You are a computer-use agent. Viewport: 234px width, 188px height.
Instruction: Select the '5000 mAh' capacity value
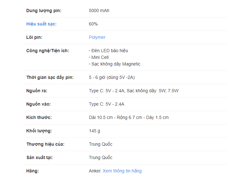tap(99, 10)
